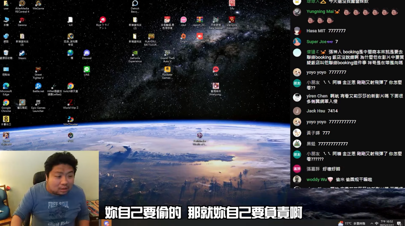Select the username Yungning Mai in chat

[320, 12]
